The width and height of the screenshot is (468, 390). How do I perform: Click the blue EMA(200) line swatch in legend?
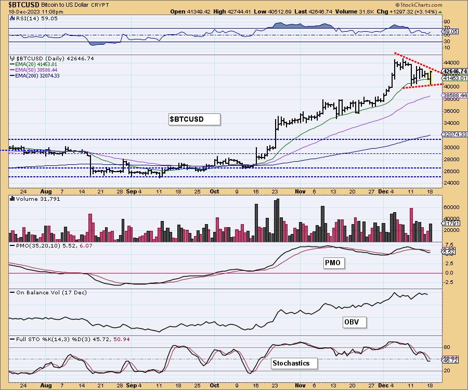click(x=12, y=76)
